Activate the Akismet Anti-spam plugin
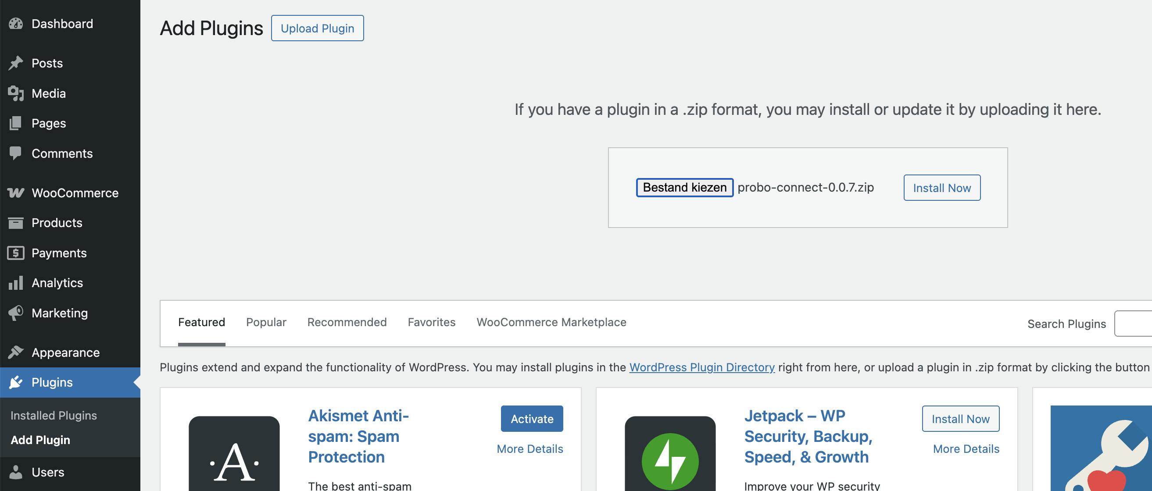The height and width of the screenshot is (491, 1152). (x=532, y=419)
